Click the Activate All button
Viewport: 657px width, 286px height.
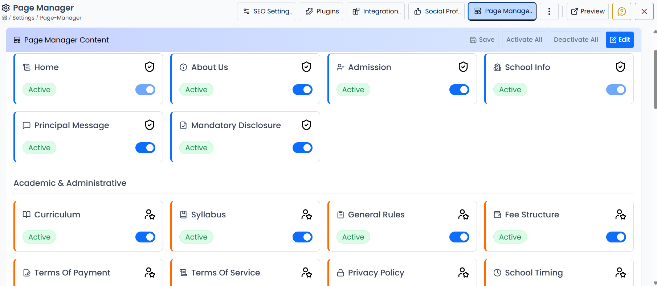524,40
